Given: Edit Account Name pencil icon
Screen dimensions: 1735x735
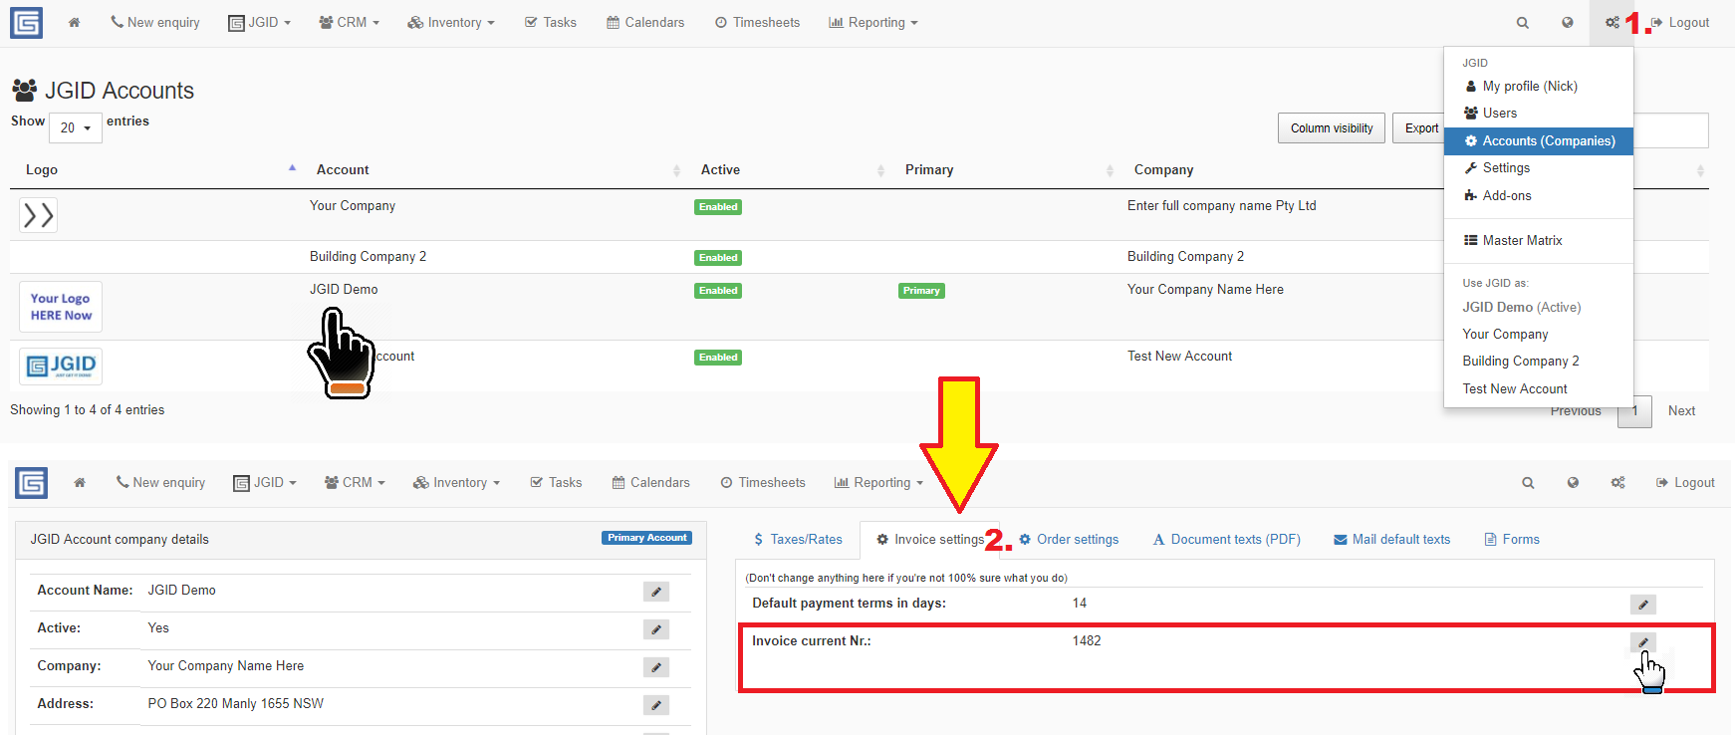Looking at the screenshot, I should pos(655,592).
